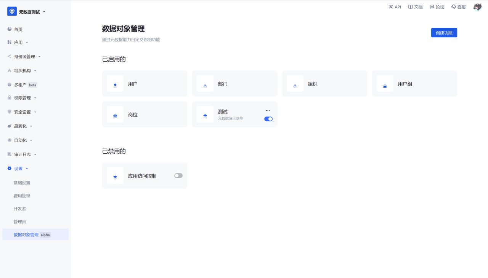Enable the 应用访问控制 toggle
The image size is (488, 278).
(x=178, y=176)
